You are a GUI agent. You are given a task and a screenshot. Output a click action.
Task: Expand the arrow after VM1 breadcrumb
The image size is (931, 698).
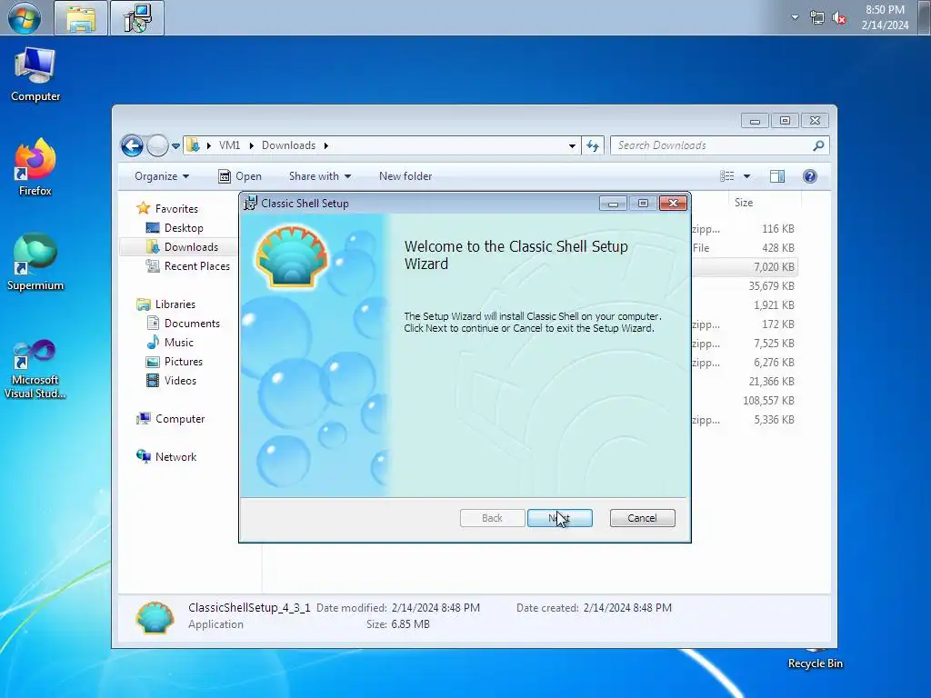point(251,145)
